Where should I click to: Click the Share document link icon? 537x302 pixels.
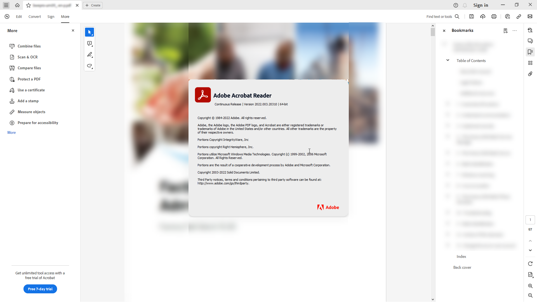(519, 16)
